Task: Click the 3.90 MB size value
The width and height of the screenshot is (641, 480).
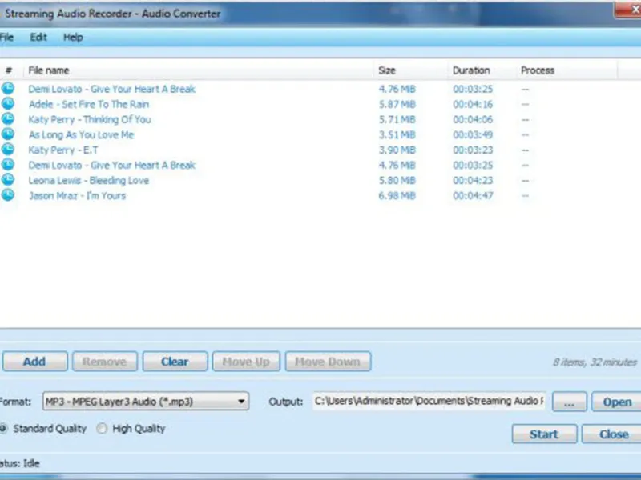Action: [x=397, y=150]
